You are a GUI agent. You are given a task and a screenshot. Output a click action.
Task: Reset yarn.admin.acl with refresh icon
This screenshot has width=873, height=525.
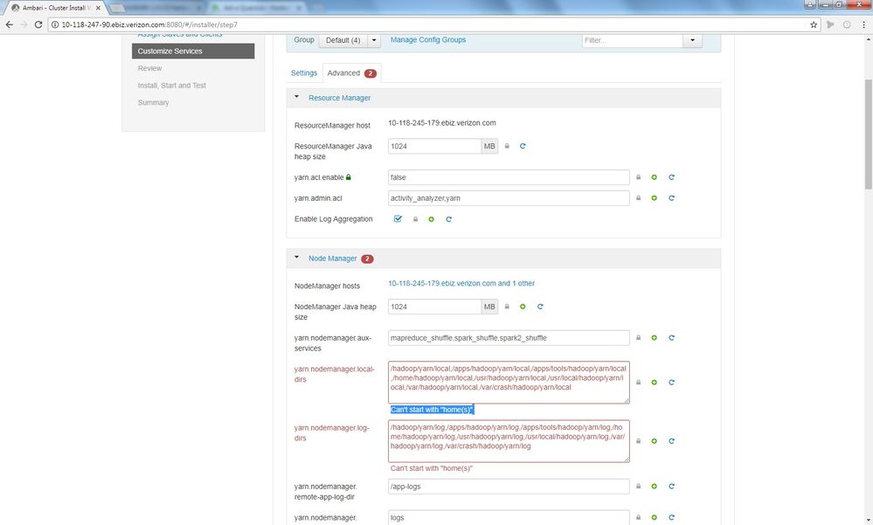coord(671,198)
